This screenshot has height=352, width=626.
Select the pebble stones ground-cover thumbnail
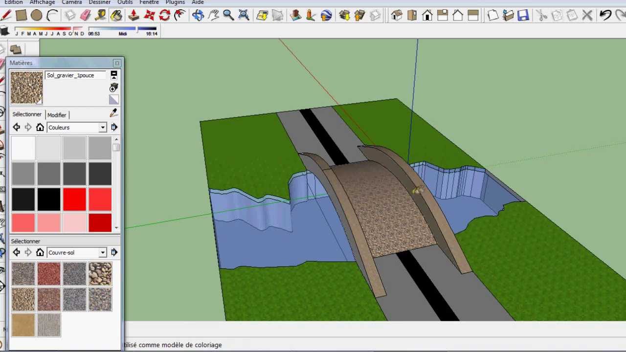(100, 274)
